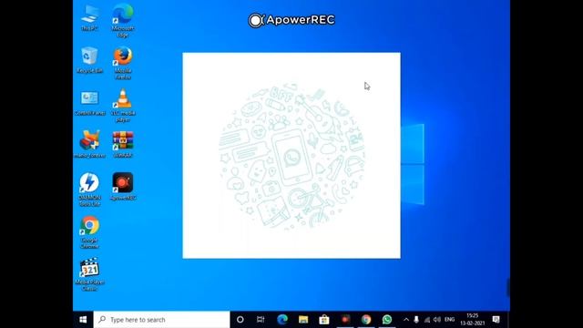
Task: Open the Recycle Bin desktop icon
Action: [x=89, y=60]
